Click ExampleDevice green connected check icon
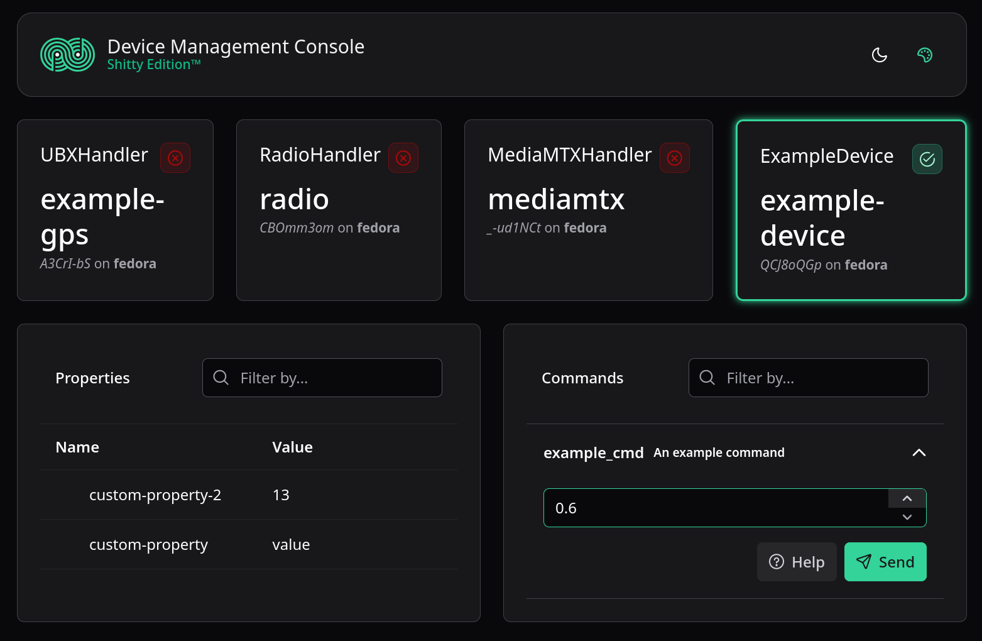The width and height of the screenshot is (982, 641). click(927, 159)
